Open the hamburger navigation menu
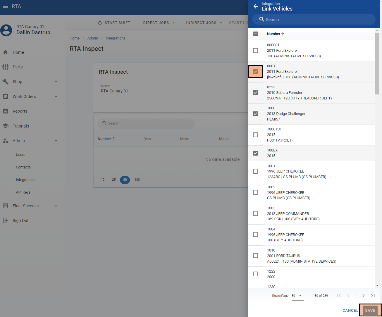Viewport: 382px width, 317px height. coord(5,6)
